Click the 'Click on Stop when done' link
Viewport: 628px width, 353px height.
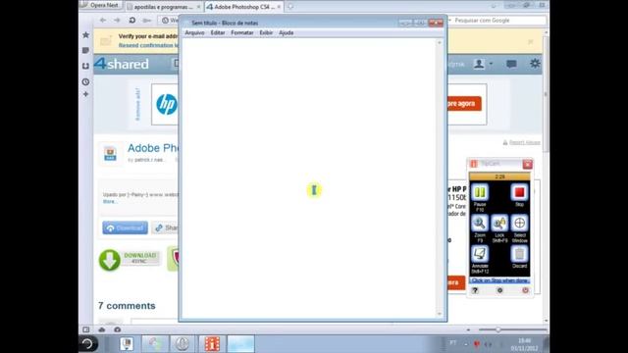coord(499,280)
